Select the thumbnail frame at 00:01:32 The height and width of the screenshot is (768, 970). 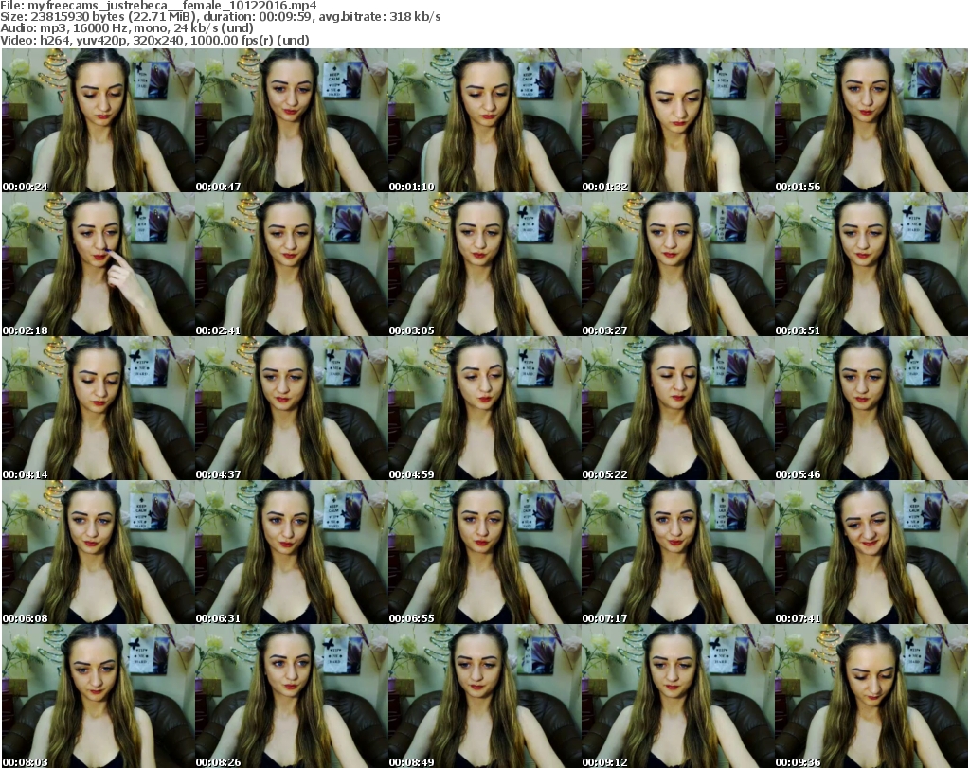(x=678, y=120)
